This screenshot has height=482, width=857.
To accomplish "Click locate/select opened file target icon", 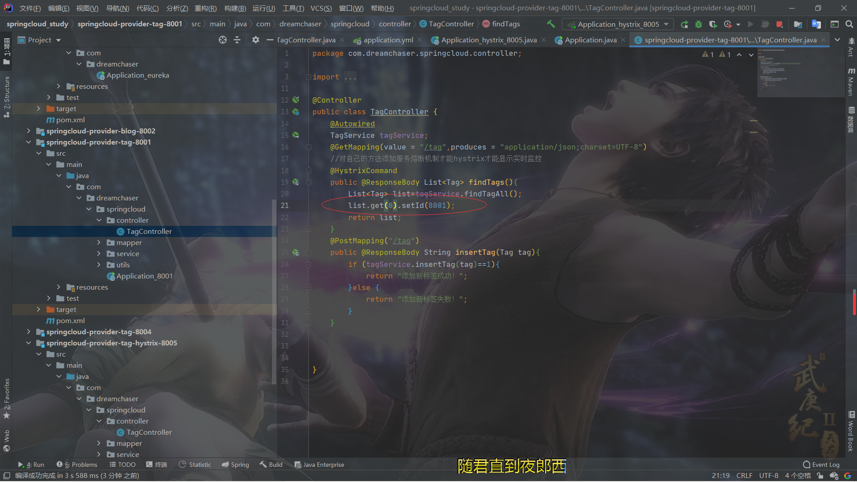I will (x=223, y=40).
